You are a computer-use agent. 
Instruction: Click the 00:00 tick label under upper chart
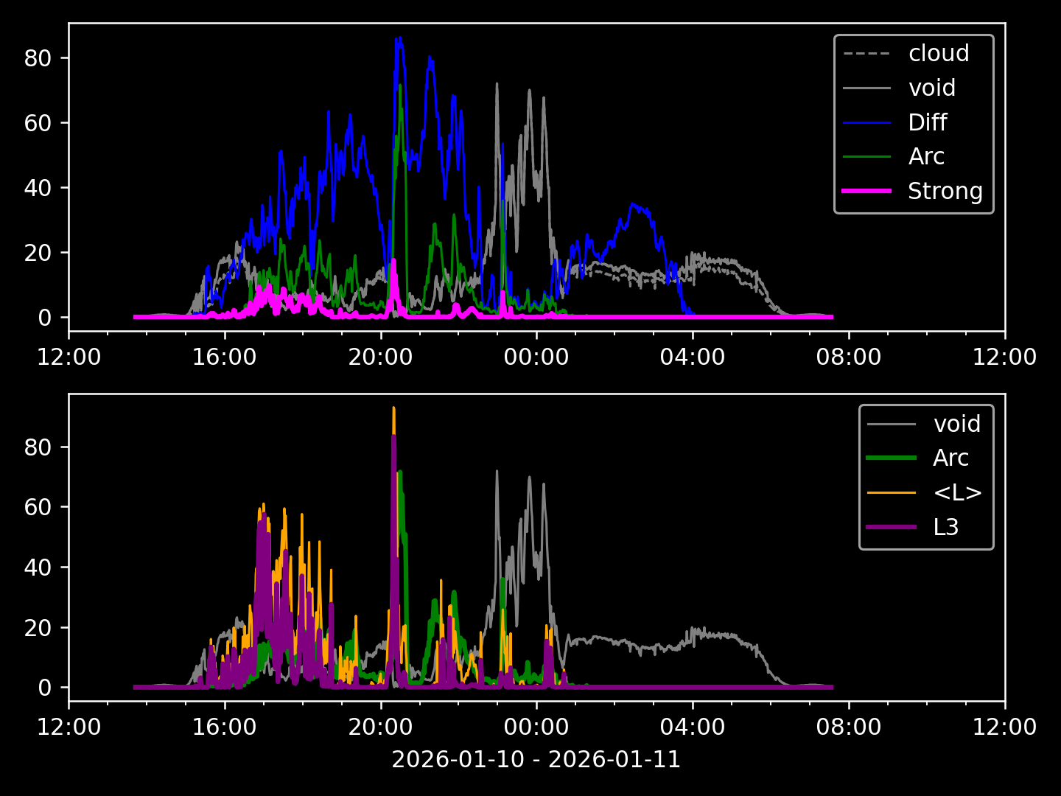pos(536,357)
